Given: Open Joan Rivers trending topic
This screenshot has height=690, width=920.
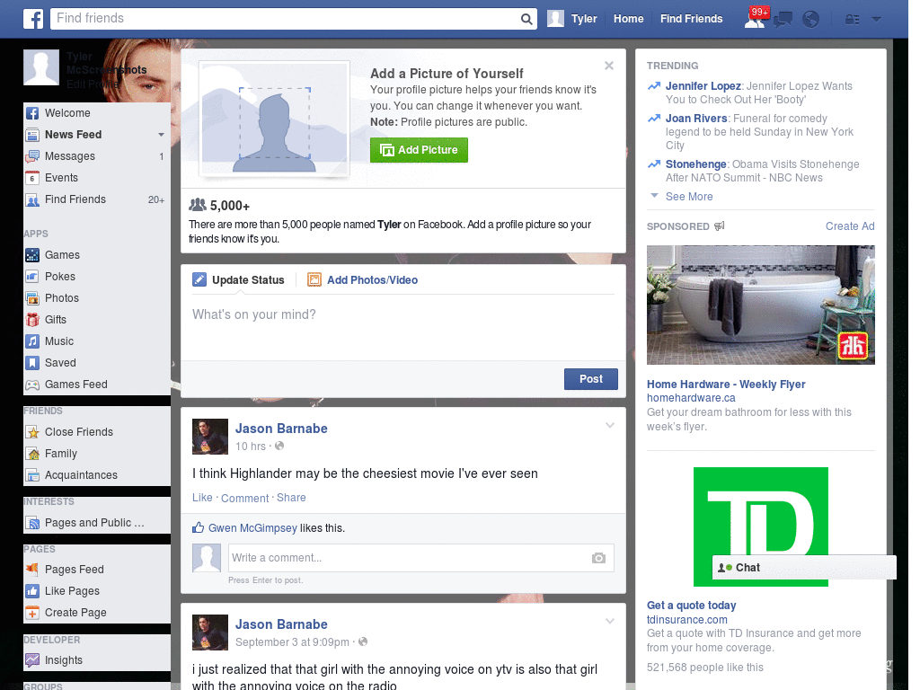Looking at the screenshot, I should [x=696, y=119].
